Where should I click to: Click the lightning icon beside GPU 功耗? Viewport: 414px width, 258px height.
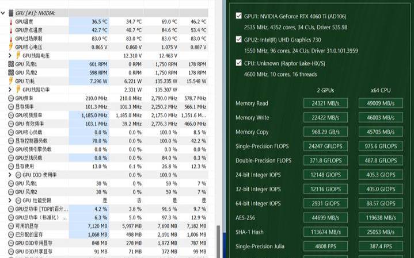pyautogui.click(x=11, y=81)
